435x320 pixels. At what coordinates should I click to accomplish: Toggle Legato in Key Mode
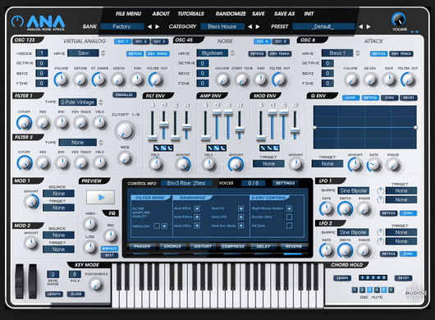coord(54,294)
